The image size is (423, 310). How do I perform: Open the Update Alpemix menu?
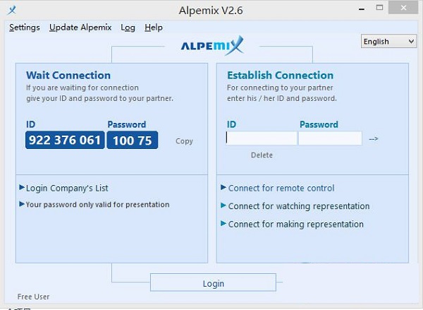coord(80,28)
